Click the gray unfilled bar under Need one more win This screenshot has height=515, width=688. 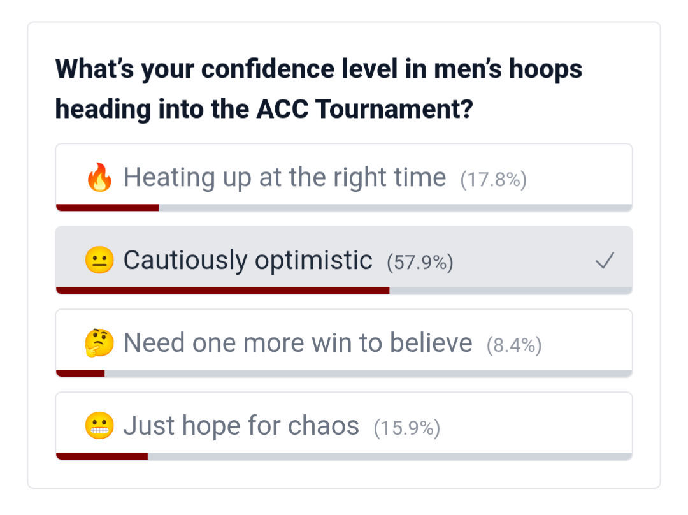pyautogui.click(x=368, y=373)
